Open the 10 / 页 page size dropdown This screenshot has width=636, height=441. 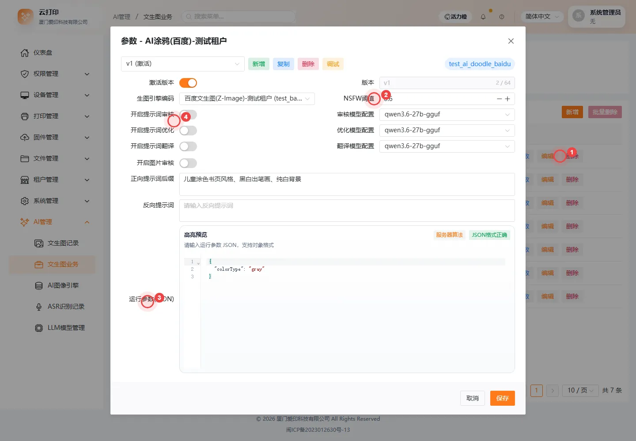point(580,390)
